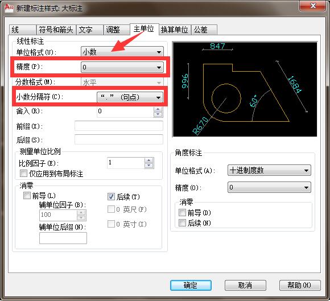Switch to the 线 tab
Screen dimensions: 330x301
(x=23, y=30)
